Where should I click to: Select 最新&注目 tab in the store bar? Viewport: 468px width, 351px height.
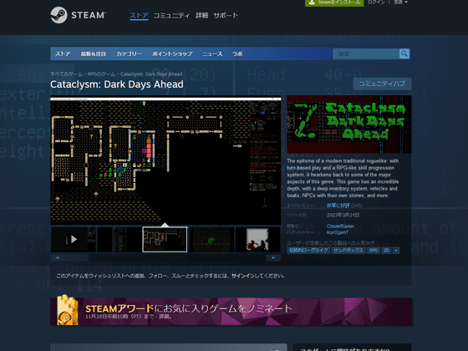[x=94, y=54]
